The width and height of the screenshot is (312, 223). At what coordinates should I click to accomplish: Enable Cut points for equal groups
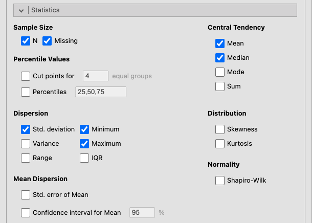tap(26, 76)
